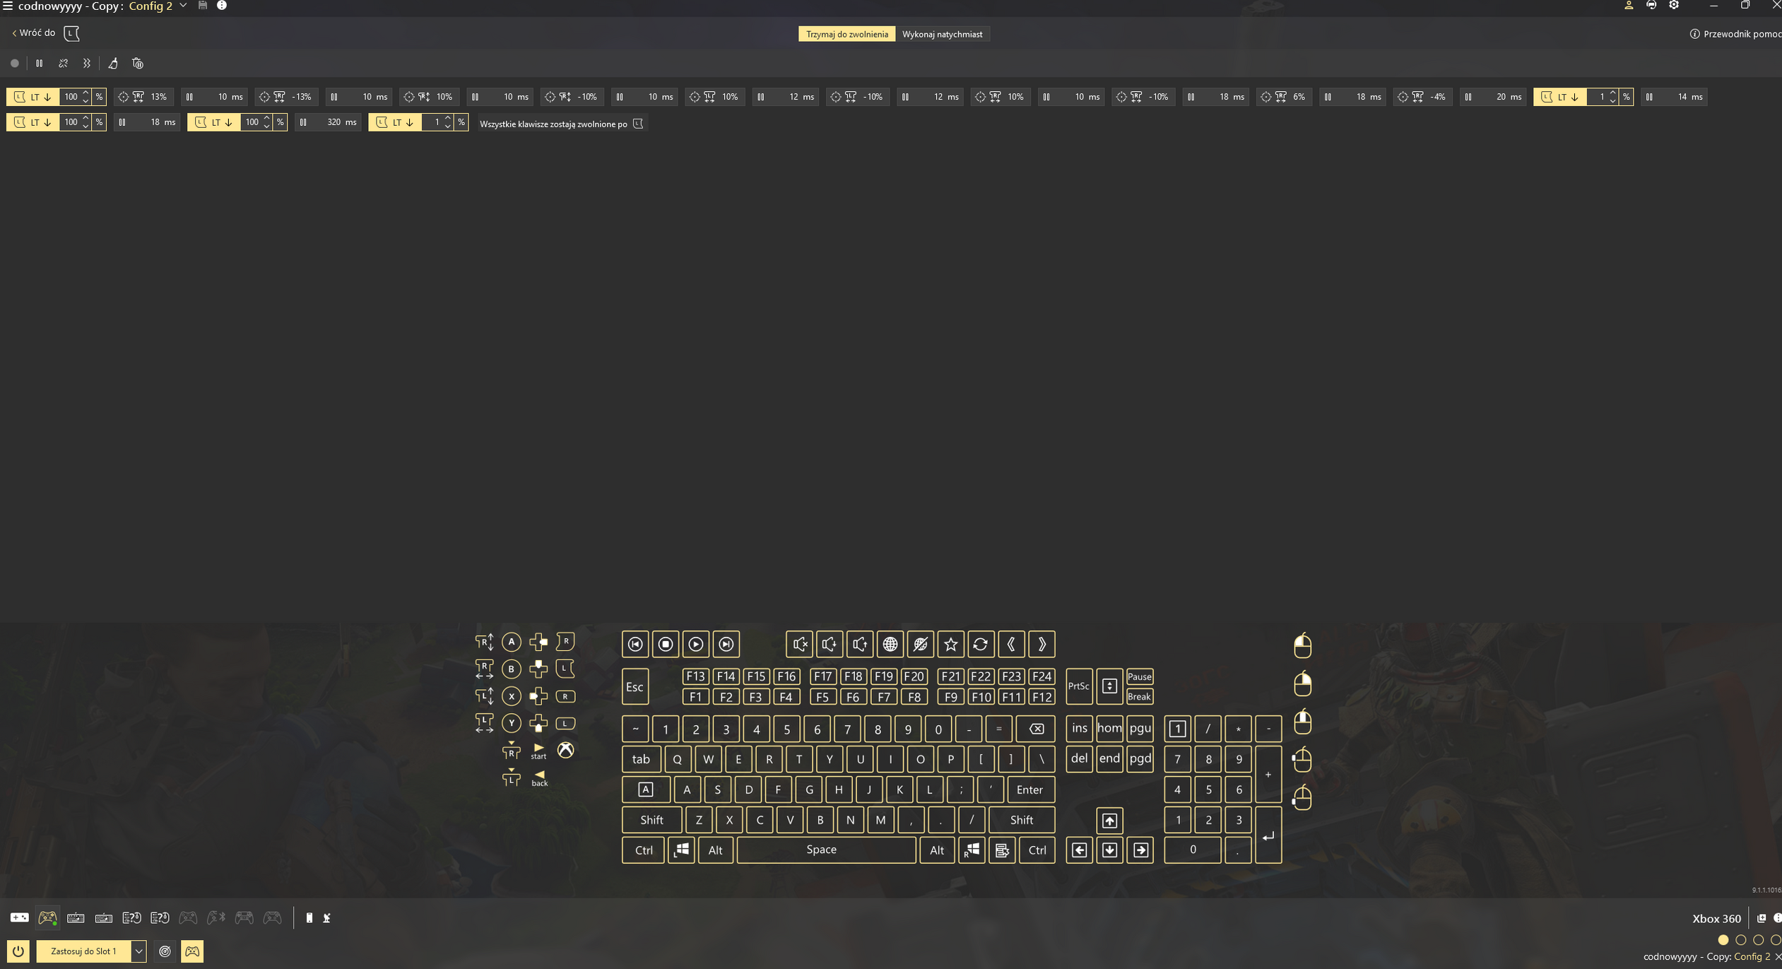
Task: Open the hamburger menu at top left
Action: [8, 6]
